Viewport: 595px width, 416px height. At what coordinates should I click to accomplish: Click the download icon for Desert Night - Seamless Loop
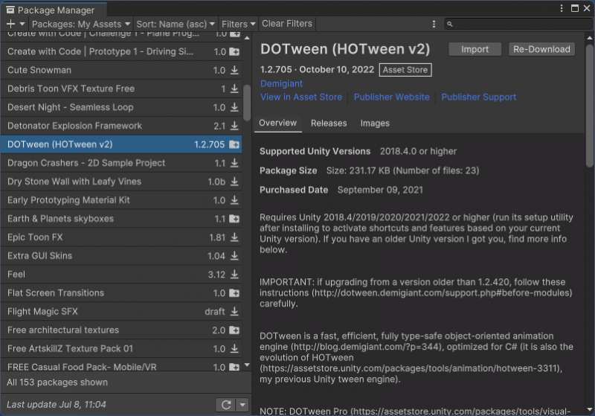coord(234,107)
